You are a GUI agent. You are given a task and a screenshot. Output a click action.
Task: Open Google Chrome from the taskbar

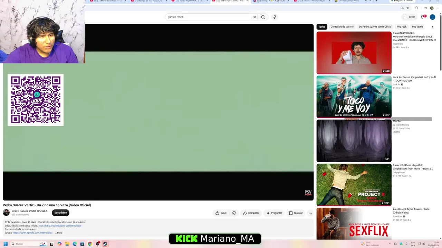[90, 244]
